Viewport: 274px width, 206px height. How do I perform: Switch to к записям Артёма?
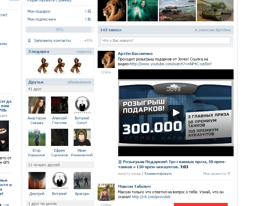coord(213,30)
